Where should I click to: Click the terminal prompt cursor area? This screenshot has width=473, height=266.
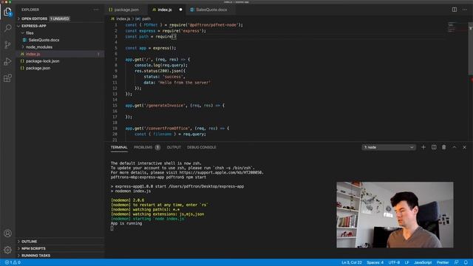[112, 228]
